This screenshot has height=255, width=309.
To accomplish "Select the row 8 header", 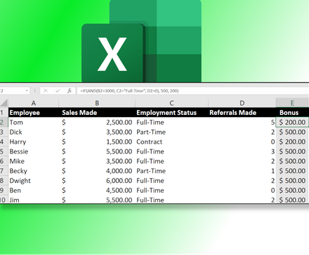I will pyautogui.click(x=4, y=181).
